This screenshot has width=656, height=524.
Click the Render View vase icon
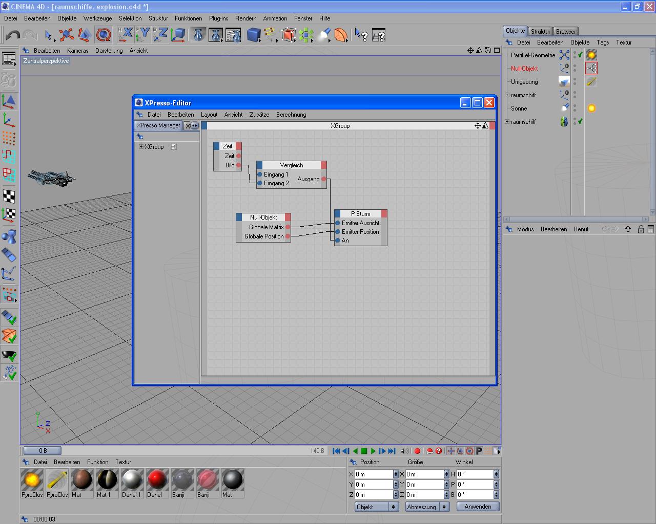click(x=198, y=35)
